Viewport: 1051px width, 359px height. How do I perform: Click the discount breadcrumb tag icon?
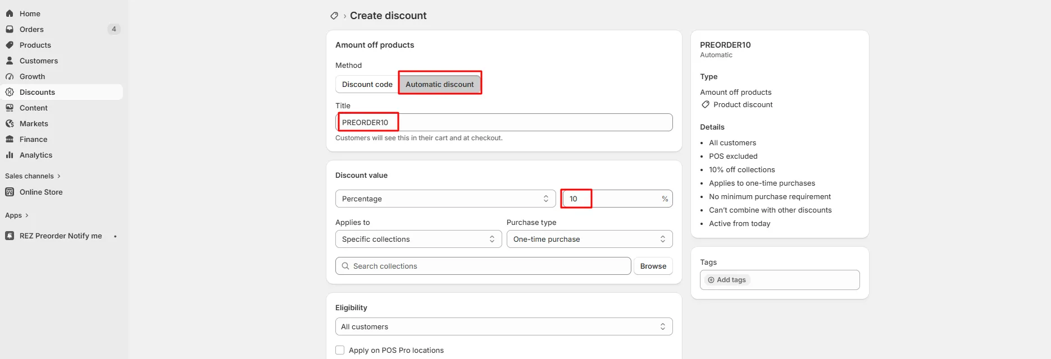pyautogui.click(x=334, y=16)
